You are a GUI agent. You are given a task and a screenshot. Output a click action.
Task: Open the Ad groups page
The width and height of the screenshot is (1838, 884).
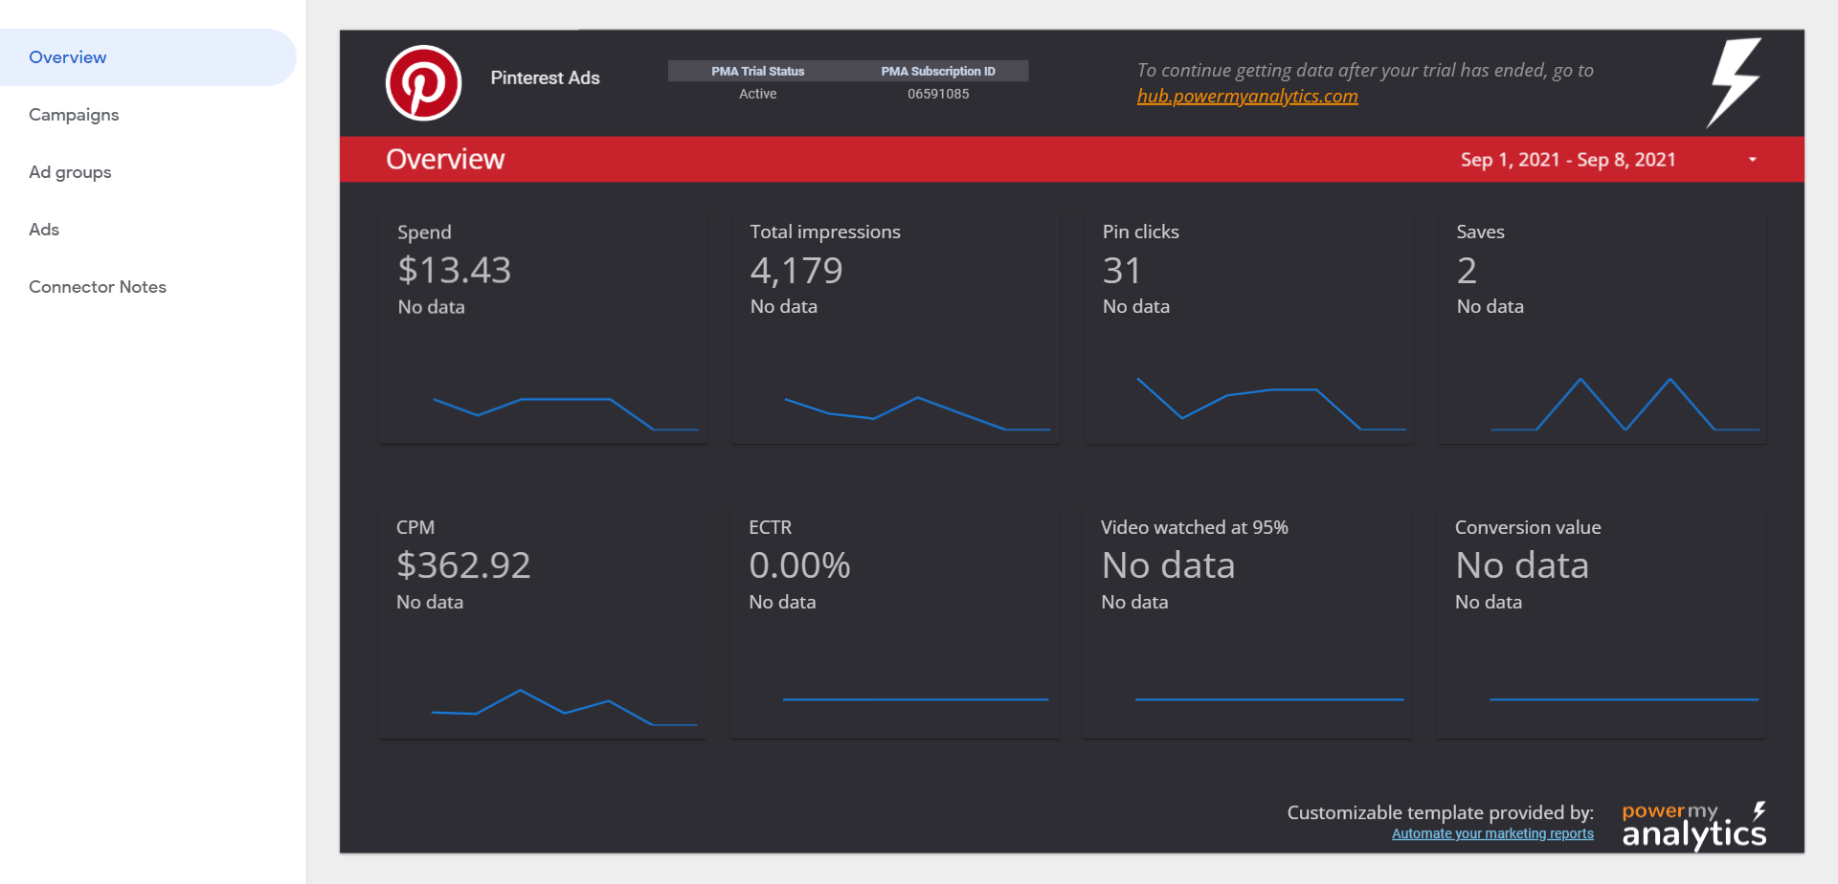pos(70,171)
